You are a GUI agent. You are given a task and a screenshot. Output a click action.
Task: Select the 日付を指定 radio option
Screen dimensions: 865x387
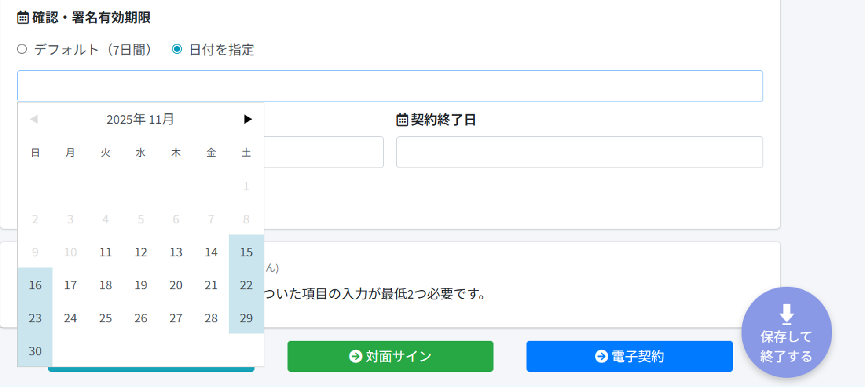pyautogui.click(x=177, y=49)
